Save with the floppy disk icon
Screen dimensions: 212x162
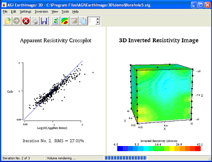pos(44,21)
